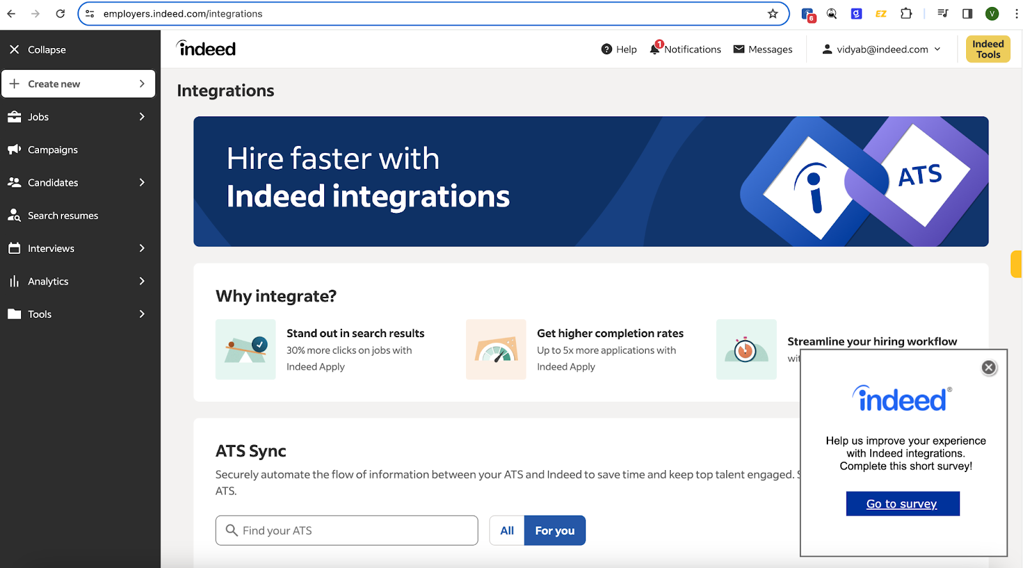Image resolution: width=1023 pixels, height=568 pixels.
Task: Click the Messages envelope icon
Action: [739, 49]
